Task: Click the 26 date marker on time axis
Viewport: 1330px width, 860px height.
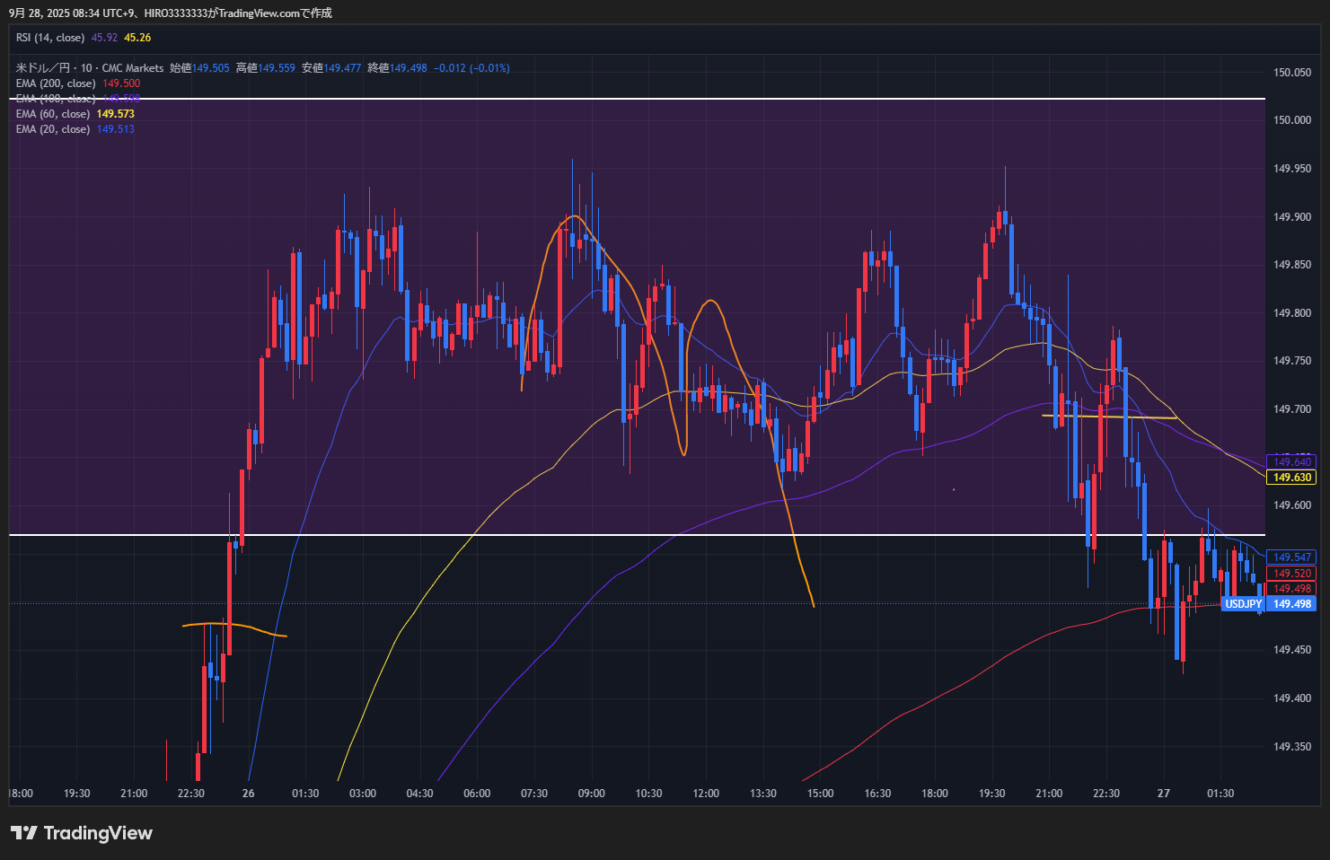Action: [x=249, y=794]
